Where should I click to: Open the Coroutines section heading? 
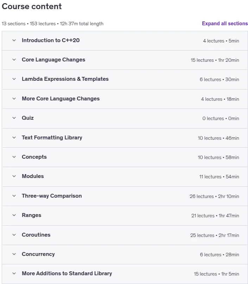point(36,235)
